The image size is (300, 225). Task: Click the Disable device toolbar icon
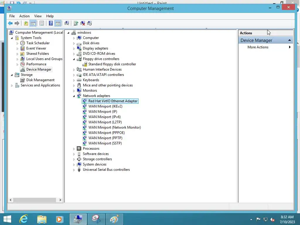tap(89, 23)
